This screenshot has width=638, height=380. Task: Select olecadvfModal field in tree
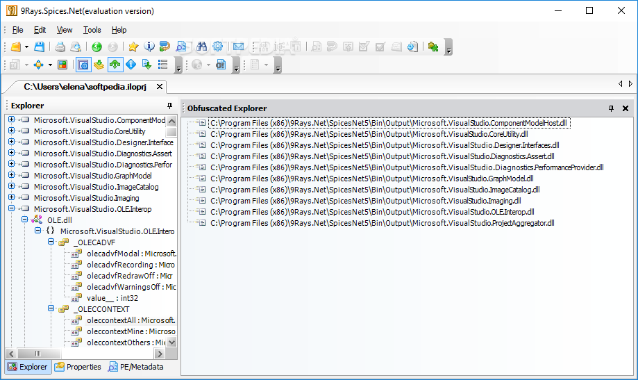[x=131, y=254]
